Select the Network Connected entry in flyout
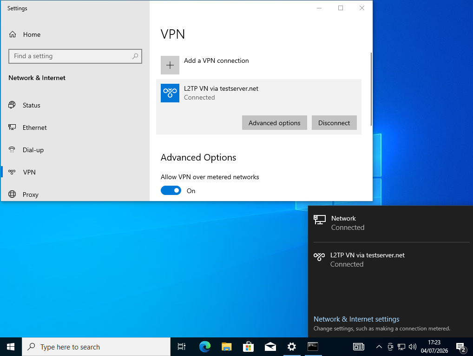Screen dimensions: 473x356 coord(390,223)
